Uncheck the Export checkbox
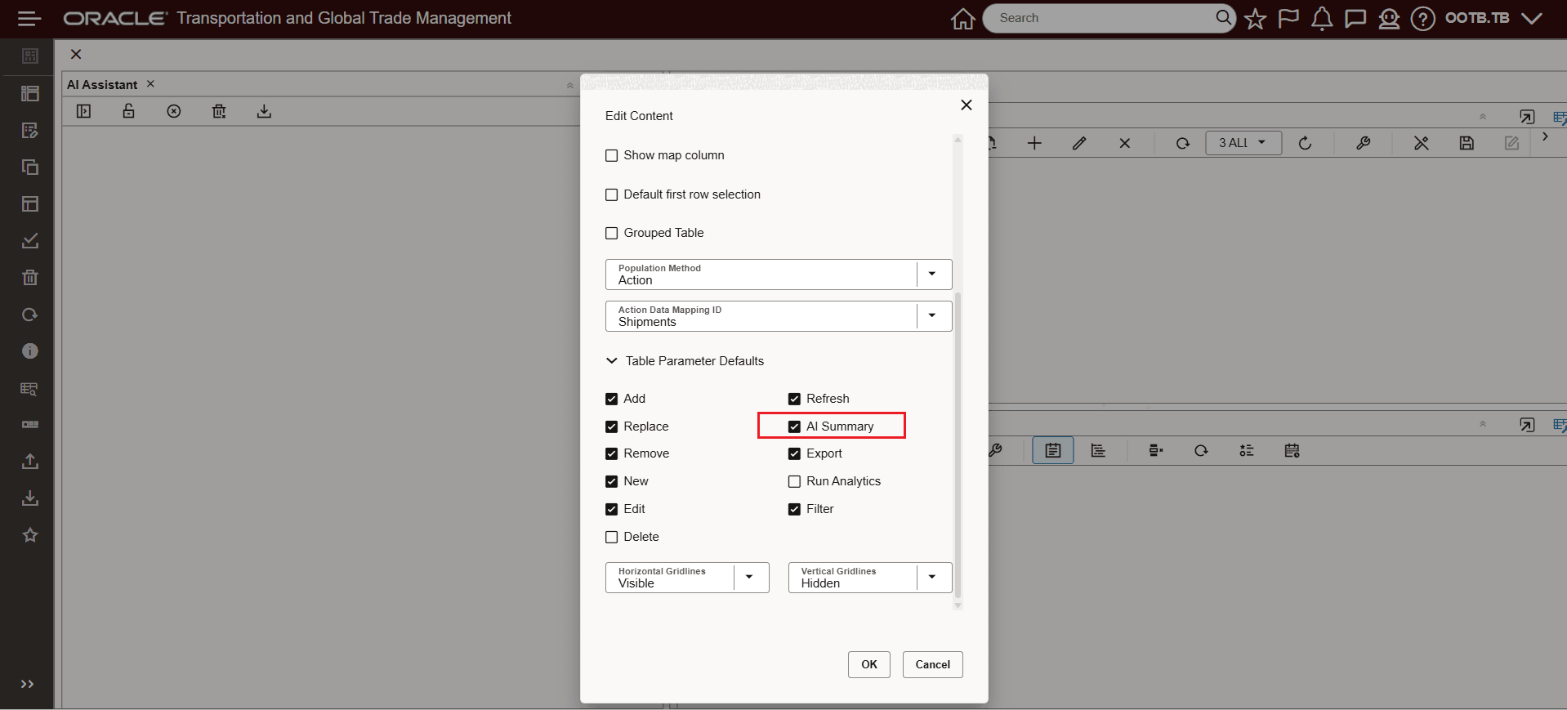Viewport: 1567px width, 710px height. coord(794,453)
